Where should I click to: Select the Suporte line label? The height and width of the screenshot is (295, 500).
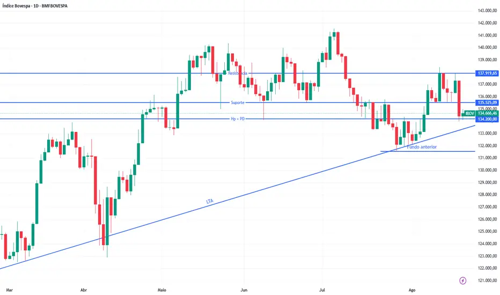pyautogui.click(x=237, y=102)
